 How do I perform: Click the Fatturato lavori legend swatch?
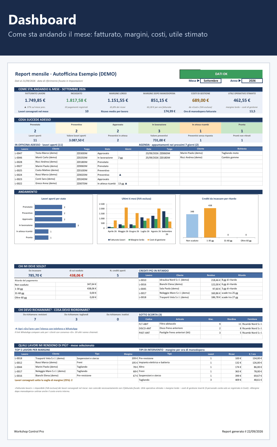109,240
